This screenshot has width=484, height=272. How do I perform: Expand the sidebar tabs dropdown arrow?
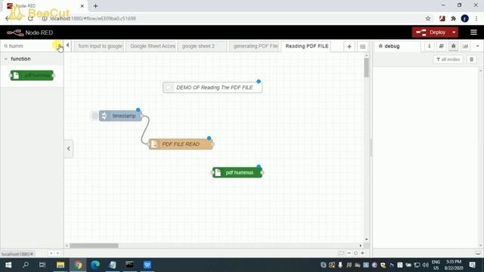pos(477,46)
